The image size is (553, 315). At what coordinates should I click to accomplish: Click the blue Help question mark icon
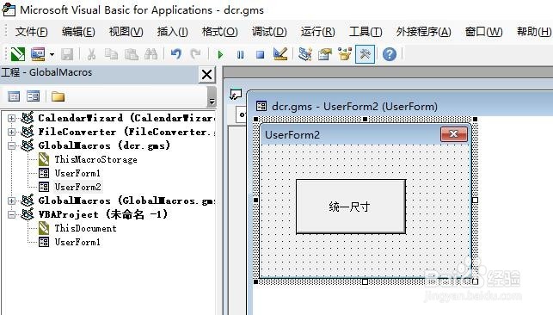pos(390,54)
